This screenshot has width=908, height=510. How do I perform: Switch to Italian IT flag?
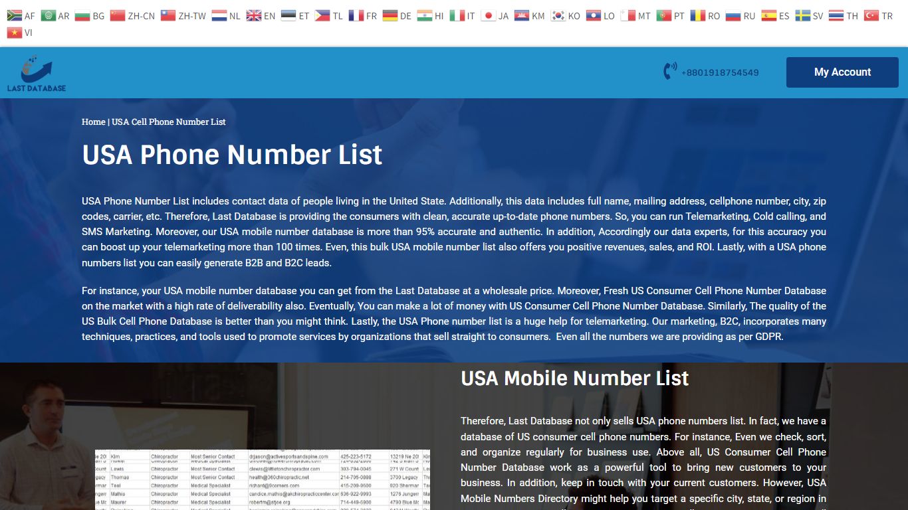pos(463,16)
